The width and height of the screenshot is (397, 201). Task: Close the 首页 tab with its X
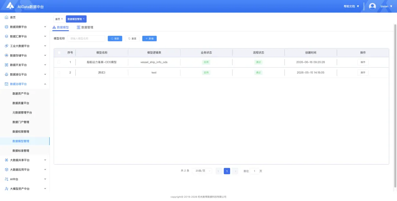(62, 19)
